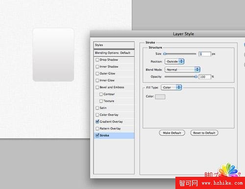Click the Size slider handle
This screenshot has height=189, width=245.
pos(165,54)
